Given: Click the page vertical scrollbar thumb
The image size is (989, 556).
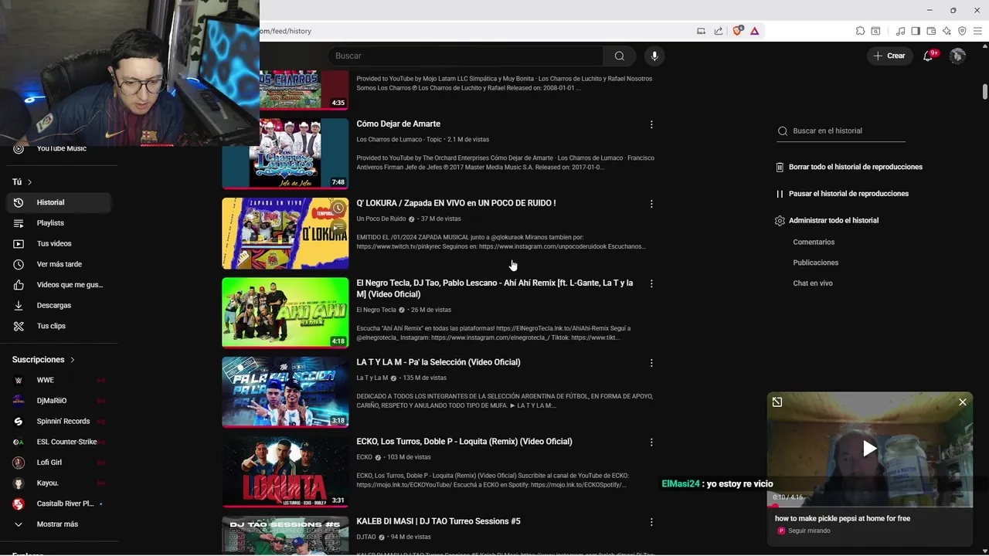Looking at the screenshot, I should pos(985,91).
